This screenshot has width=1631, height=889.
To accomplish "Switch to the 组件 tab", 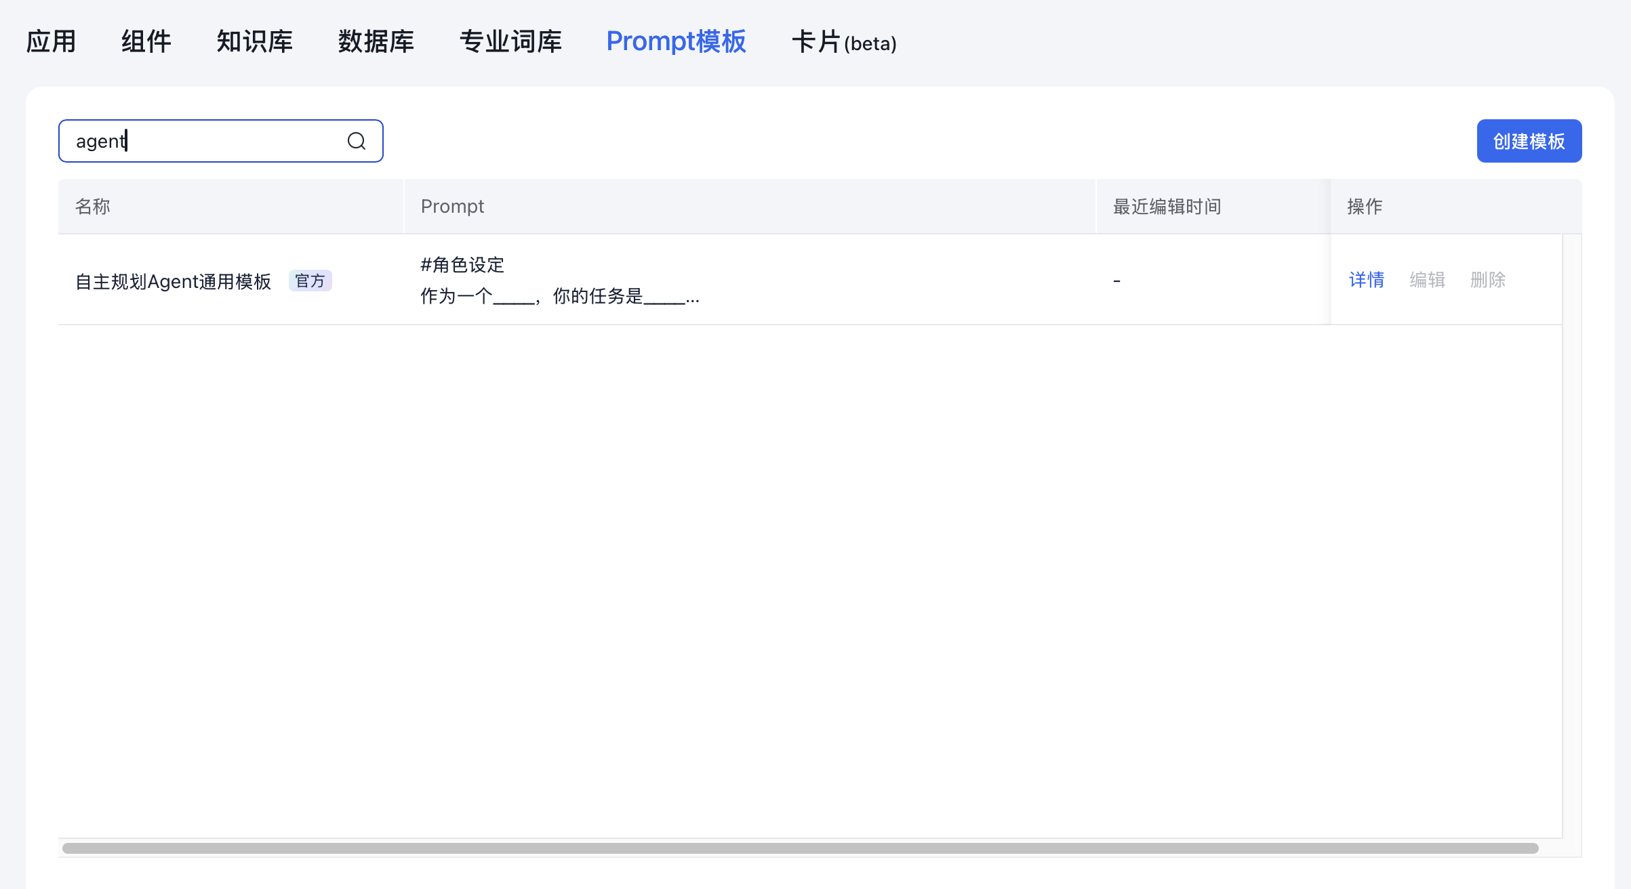I will point(146,41).
